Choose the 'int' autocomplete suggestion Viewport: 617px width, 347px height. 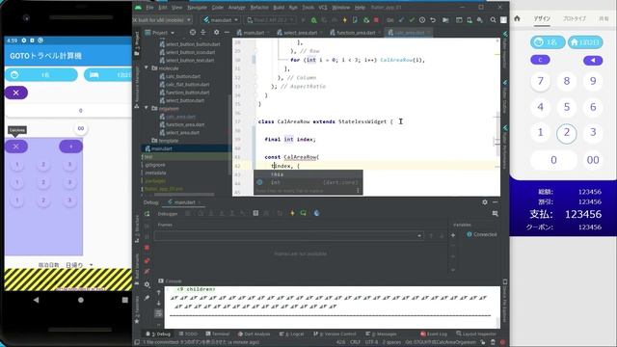308,182
